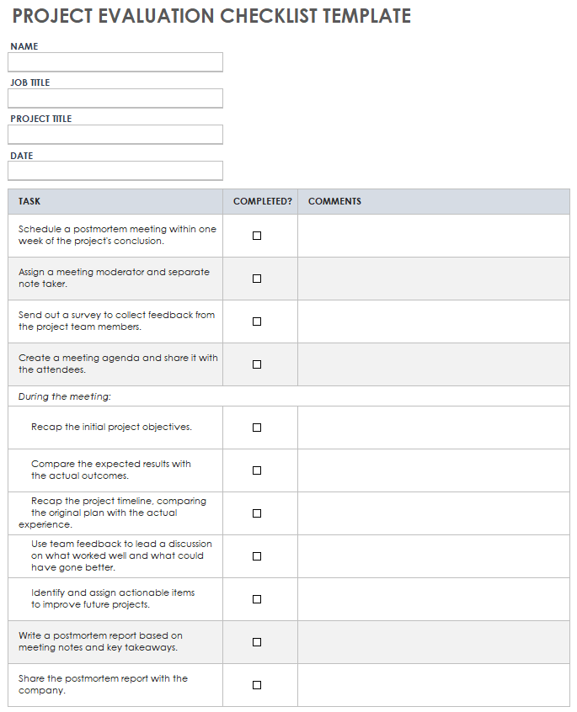Mark the recap project timeline task complete
Image resolution: width=577 pixels, height=712 pixels.
pos(257,513)
